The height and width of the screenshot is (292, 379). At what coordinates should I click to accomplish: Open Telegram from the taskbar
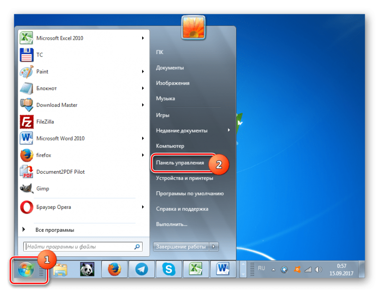point(142,269)
